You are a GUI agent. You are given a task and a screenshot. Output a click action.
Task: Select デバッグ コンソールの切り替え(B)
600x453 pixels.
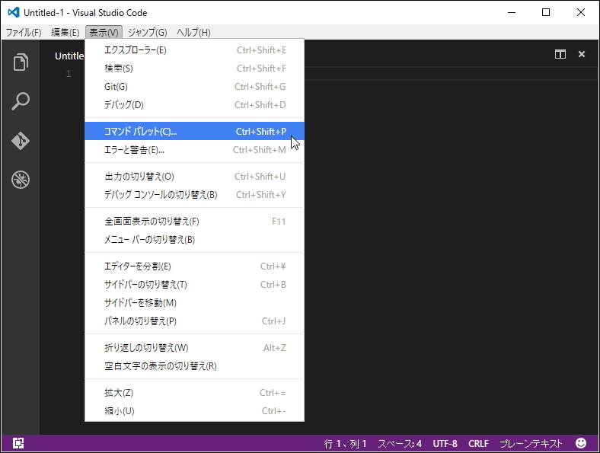point(194,195)
